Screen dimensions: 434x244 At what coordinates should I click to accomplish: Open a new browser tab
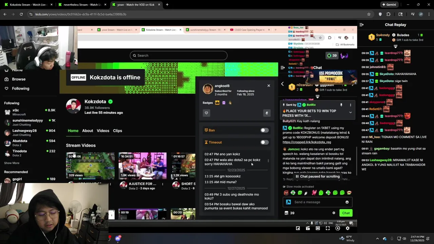(x=167, y=5)
